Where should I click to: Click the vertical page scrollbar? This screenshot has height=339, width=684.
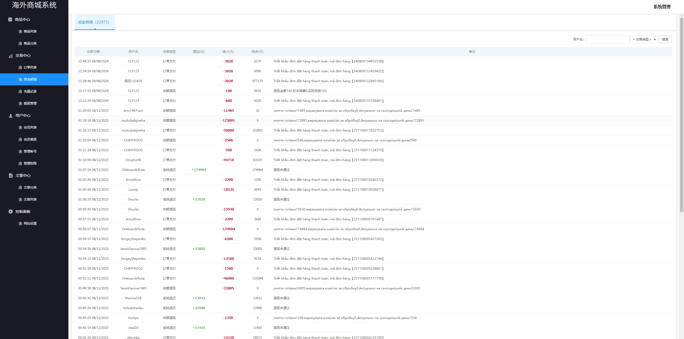681,115
